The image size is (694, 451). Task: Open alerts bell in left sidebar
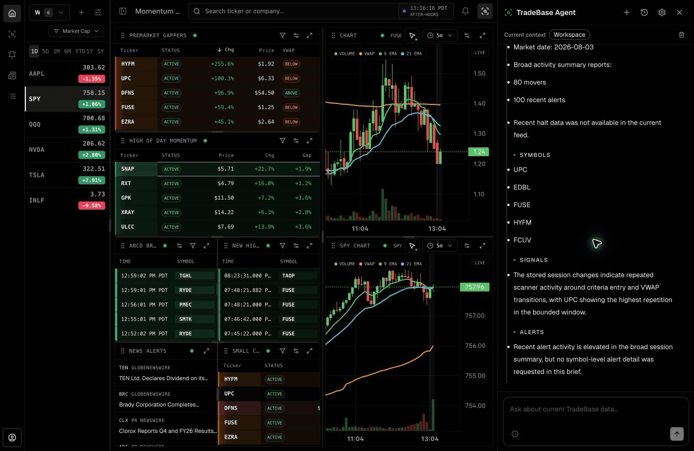click(x=12, y=55)
